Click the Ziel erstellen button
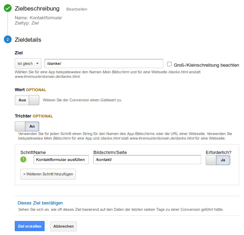The image size is (244, 235). [29, 226]
